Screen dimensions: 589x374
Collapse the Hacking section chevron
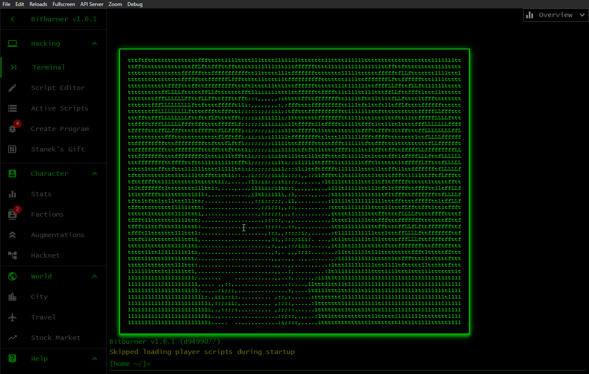coord(94,43)
